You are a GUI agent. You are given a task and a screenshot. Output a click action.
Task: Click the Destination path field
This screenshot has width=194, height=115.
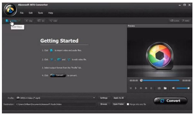56,104
